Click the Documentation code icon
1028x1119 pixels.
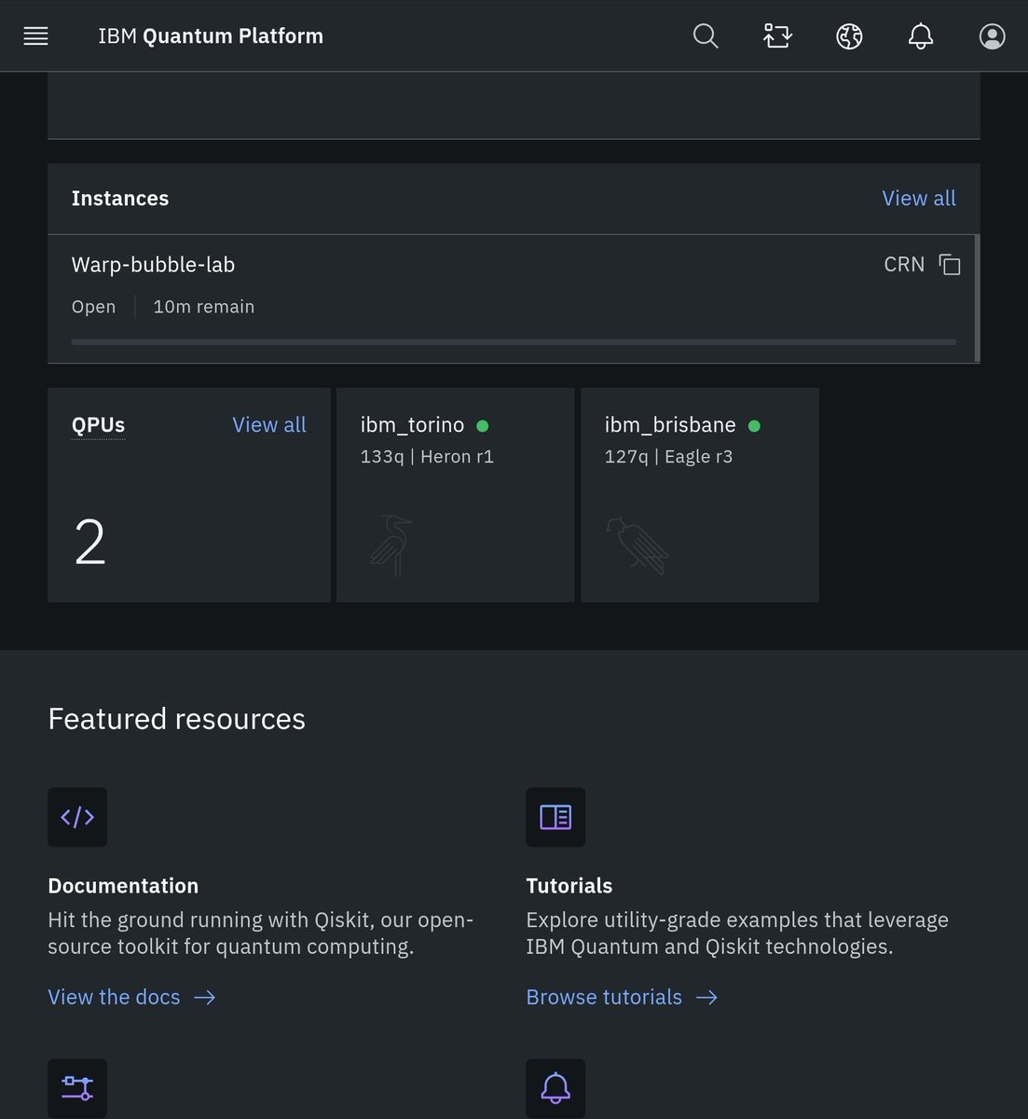click(x=77, y=817)
